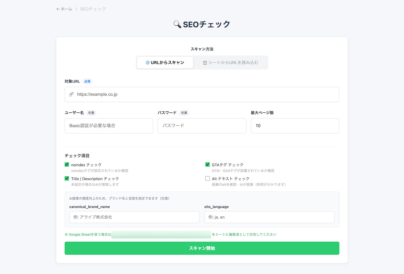This screenshot has width=404, height=274.
Task: Focus the site_language input field
Action: click(x=269, y=217)
